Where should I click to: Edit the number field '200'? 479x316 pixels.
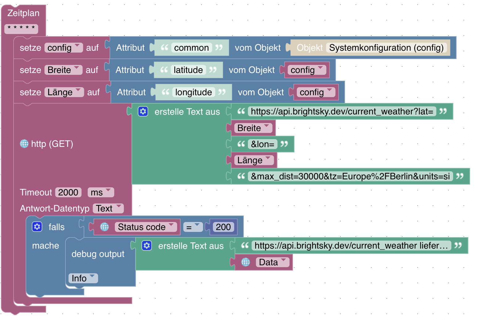(223, 227)
